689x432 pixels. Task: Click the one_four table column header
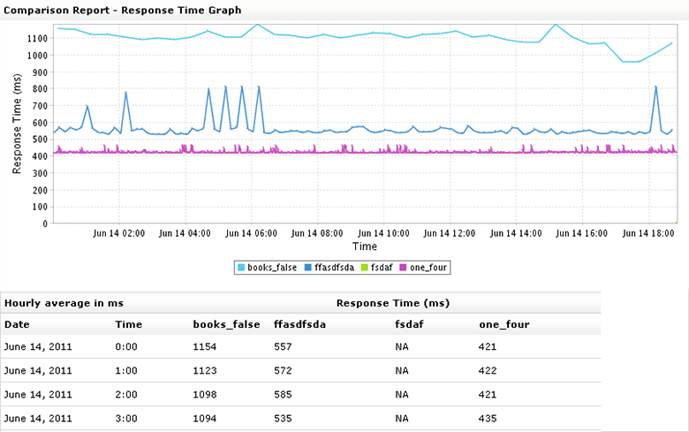pyautogui.click(x=504, y=324)
